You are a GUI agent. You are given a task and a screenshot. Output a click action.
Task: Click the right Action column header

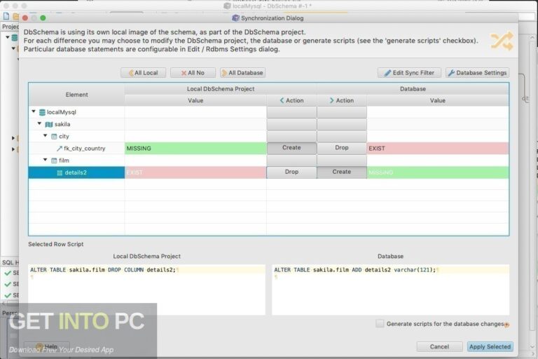[342, 100]
